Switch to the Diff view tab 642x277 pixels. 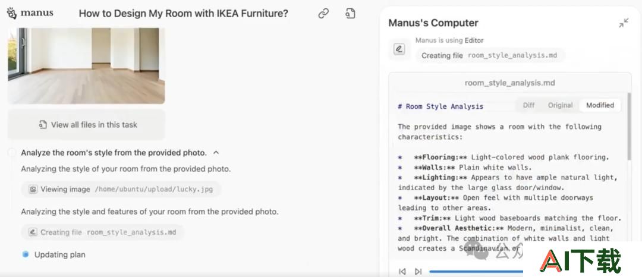coord(528,105)
